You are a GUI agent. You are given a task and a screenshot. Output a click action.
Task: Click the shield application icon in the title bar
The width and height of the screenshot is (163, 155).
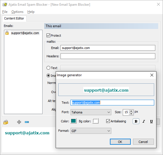(x=5, y=5)
